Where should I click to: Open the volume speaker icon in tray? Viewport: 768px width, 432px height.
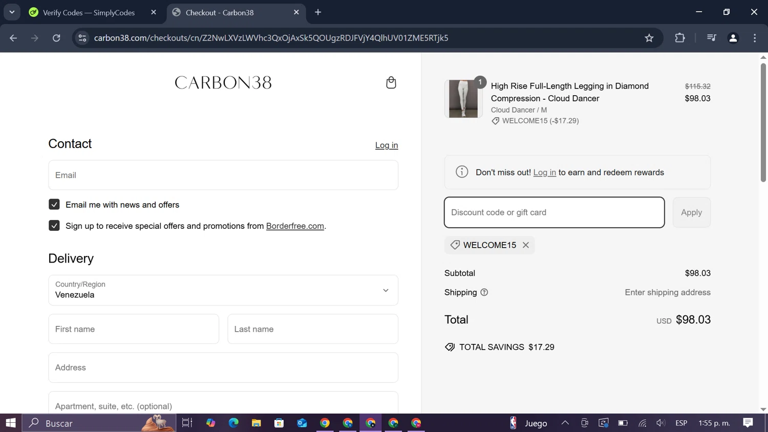[661, 423]
